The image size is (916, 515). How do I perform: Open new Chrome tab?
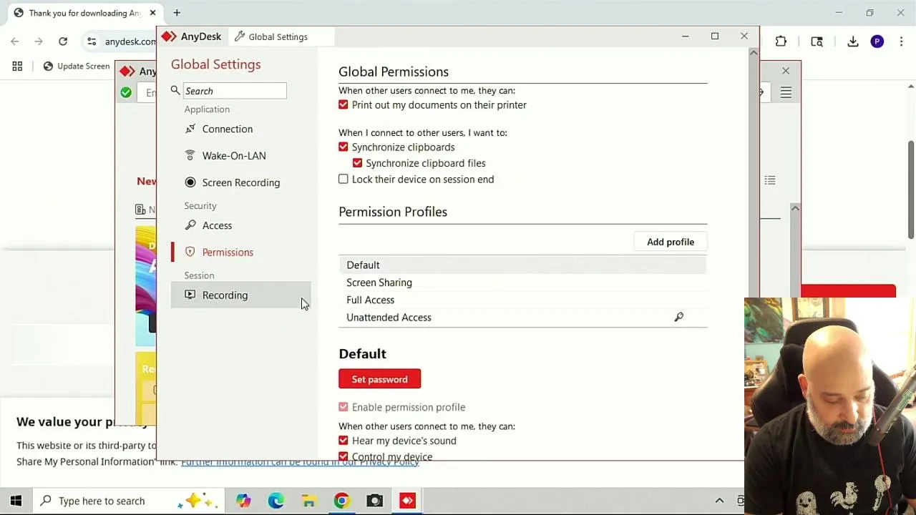[x=177, y=12]
